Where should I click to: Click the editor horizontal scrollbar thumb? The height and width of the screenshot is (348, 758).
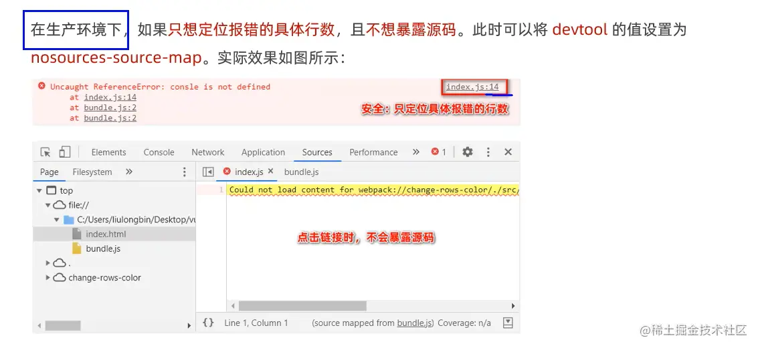302,306
